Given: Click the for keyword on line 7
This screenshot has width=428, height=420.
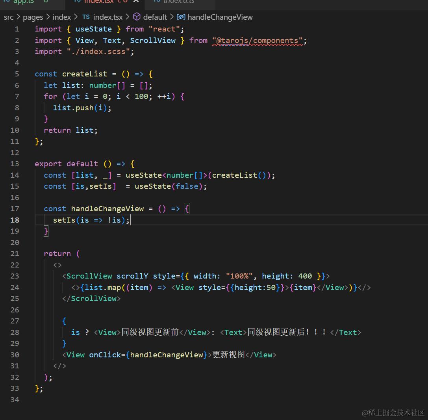Looking at the screenshot, I should click(51, 97).
